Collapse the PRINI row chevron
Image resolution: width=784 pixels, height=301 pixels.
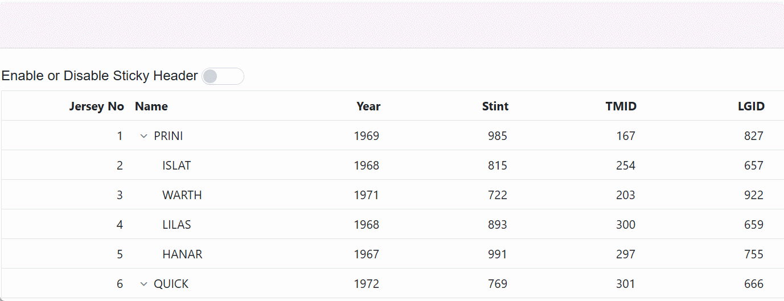pyautogui.click(x=143, y=137)
